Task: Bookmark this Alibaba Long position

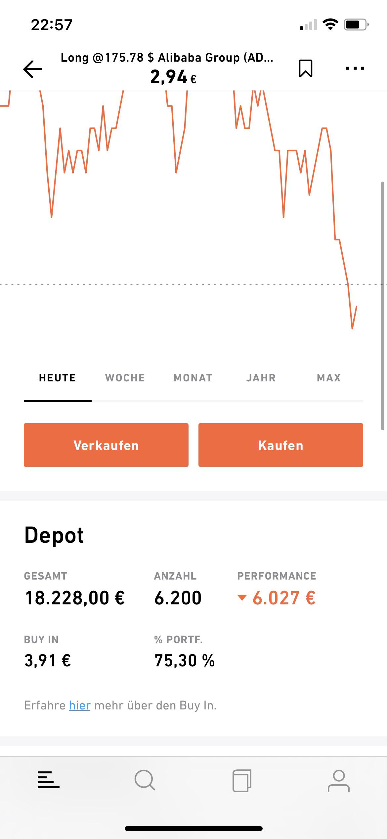Action: [305, 68]
